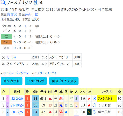Click the 予H column header
The image size is (123, 116).
click(x=43, y=92)
